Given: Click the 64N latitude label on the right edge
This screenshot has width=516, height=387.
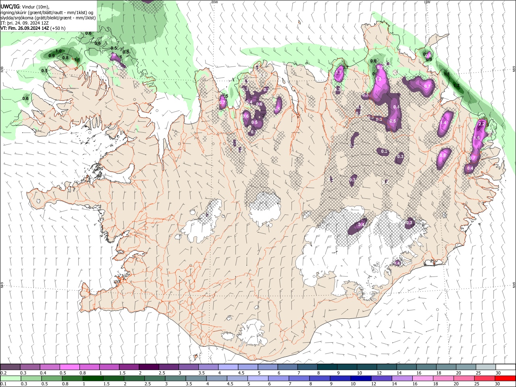Looking at the screenshot, I should click(x=514, y=285).
